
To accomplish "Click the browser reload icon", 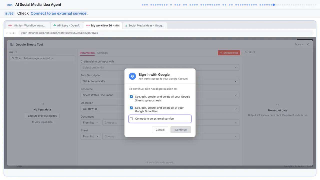I will (14, 33).
